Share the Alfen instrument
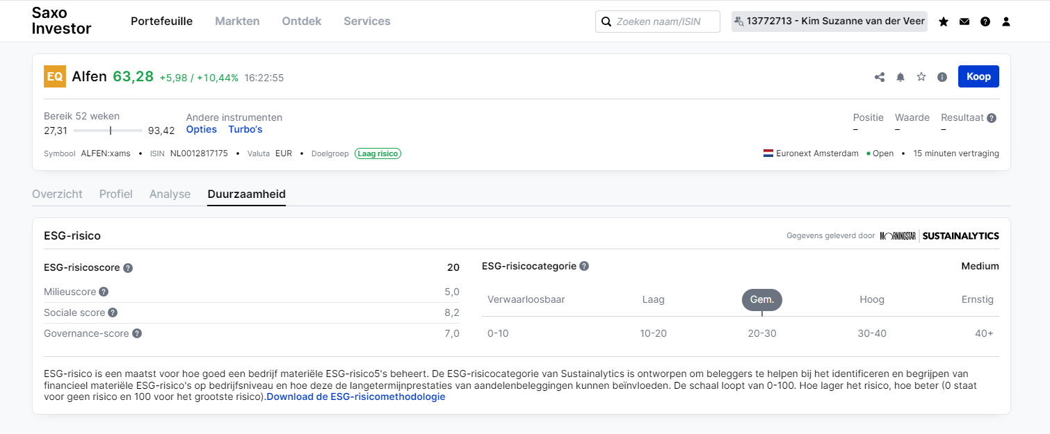This screenshot has height=434, width=1050. pyautogui.click(x=880, y=77)
